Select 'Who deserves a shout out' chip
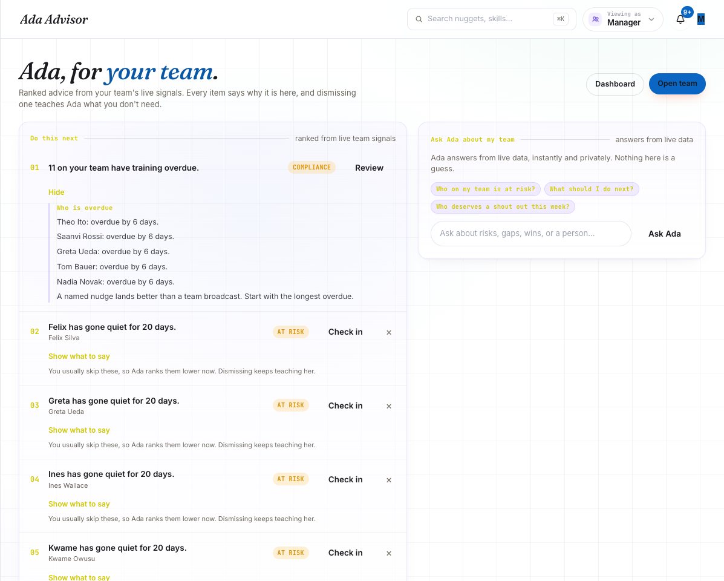724x581 pixels. [x=503, y=206]
